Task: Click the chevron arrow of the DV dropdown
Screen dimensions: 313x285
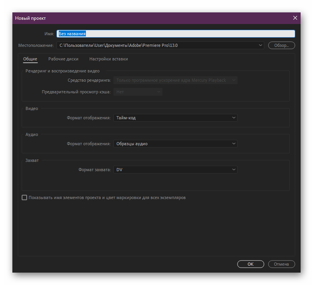Action: tap(233, 170)
